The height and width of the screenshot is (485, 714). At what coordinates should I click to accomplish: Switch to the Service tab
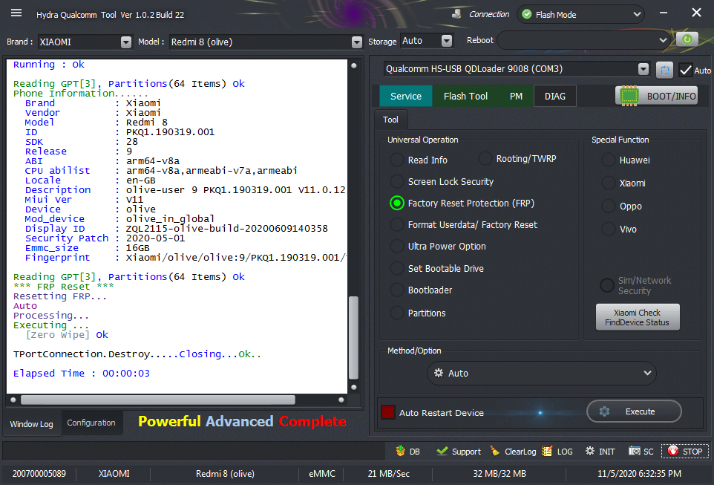pos(406,96)
